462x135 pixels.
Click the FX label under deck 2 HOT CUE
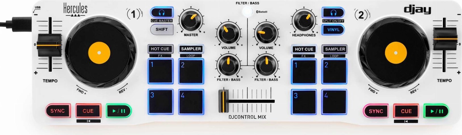click(304, 56)
